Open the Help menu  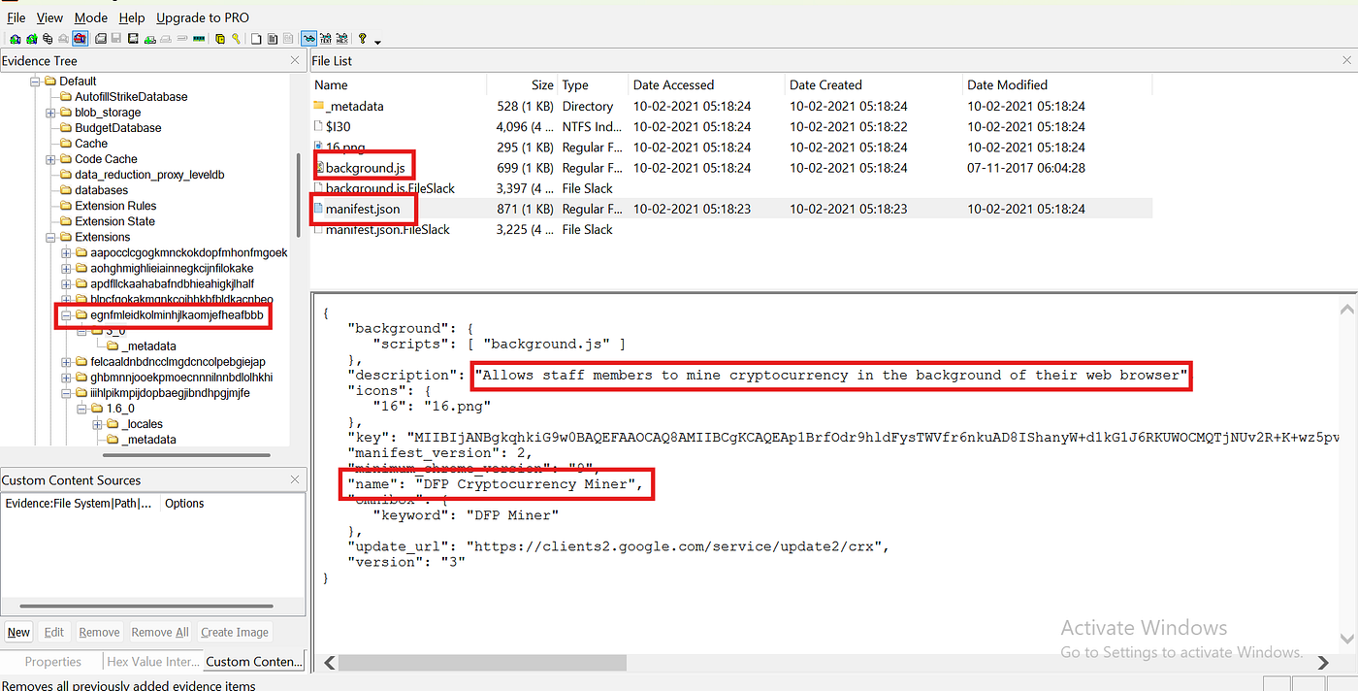coord(132,17)
